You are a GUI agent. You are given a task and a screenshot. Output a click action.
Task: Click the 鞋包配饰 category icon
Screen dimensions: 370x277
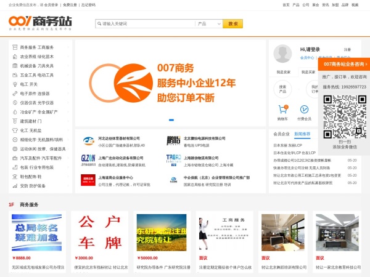click(x=15, y=176)
